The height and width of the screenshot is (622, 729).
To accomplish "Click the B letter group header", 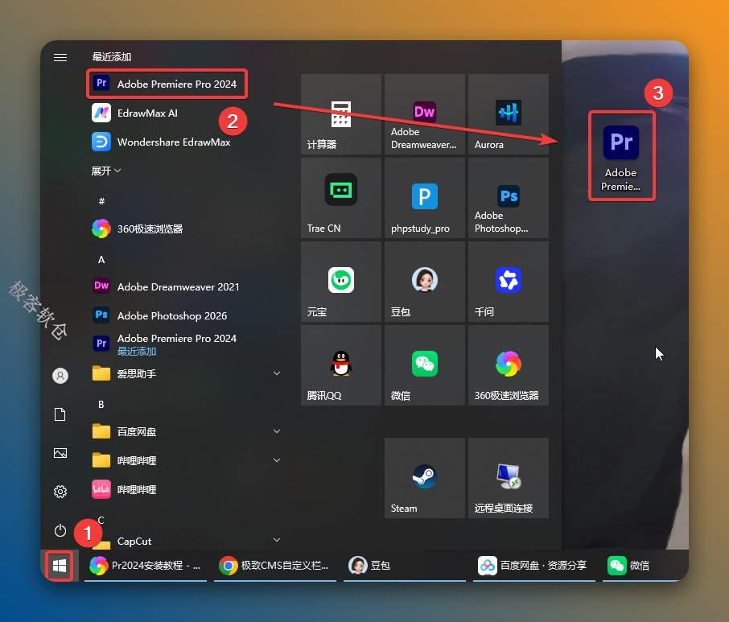I will 101,405.
